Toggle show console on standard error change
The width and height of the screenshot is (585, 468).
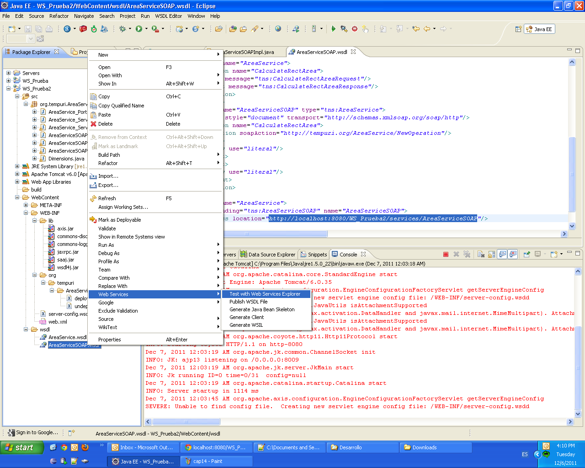pos(513,255)
